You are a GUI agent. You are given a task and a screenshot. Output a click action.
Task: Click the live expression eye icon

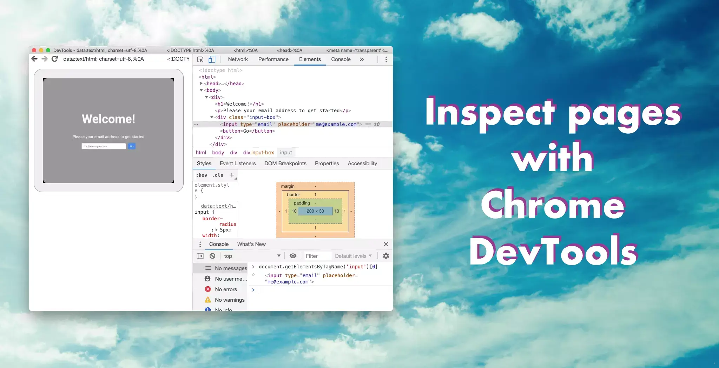point(293,256)
